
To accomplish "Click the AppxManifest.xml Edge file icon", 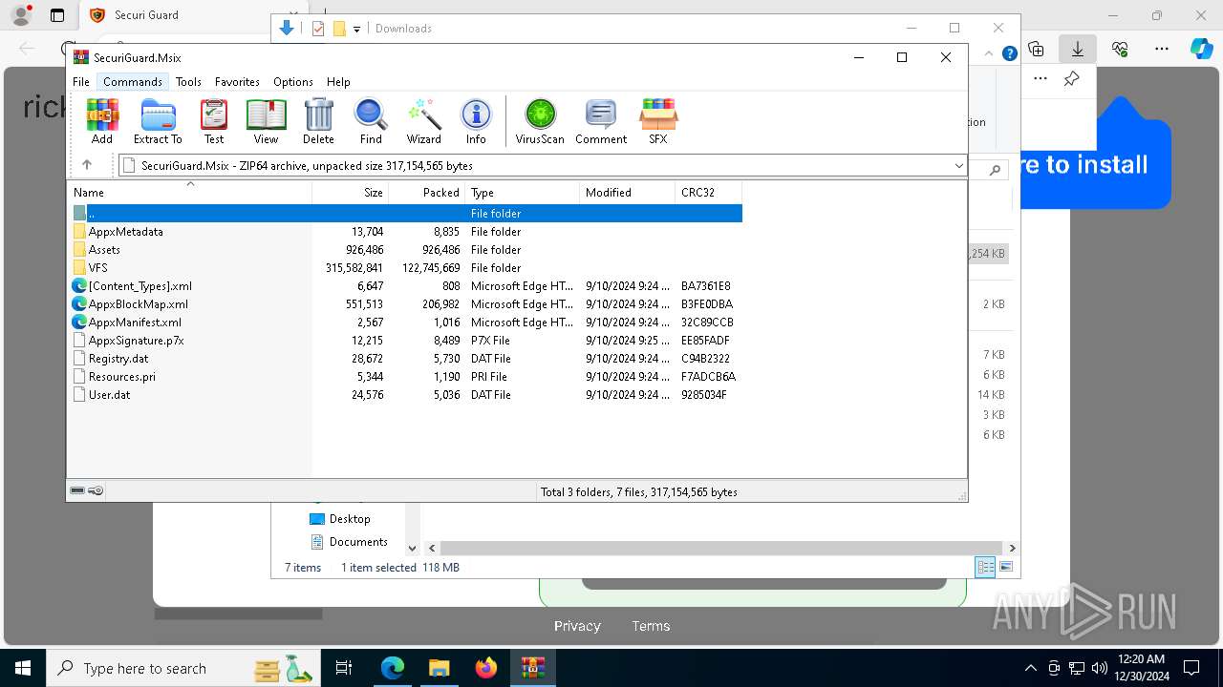I will pos(79,323).
